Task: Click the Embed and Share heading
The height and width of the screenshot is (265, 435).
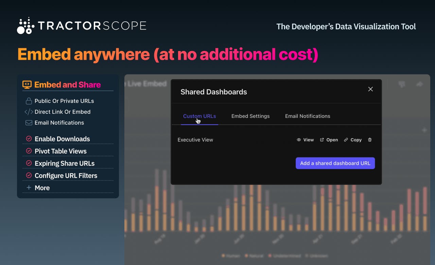Action: [68, 85]
